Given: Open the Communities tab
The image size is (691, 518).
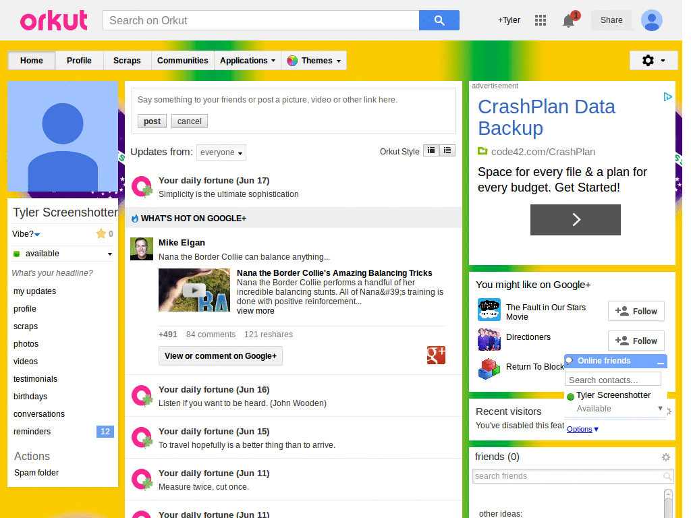Looking at the screenshot, I should (182, 60).
